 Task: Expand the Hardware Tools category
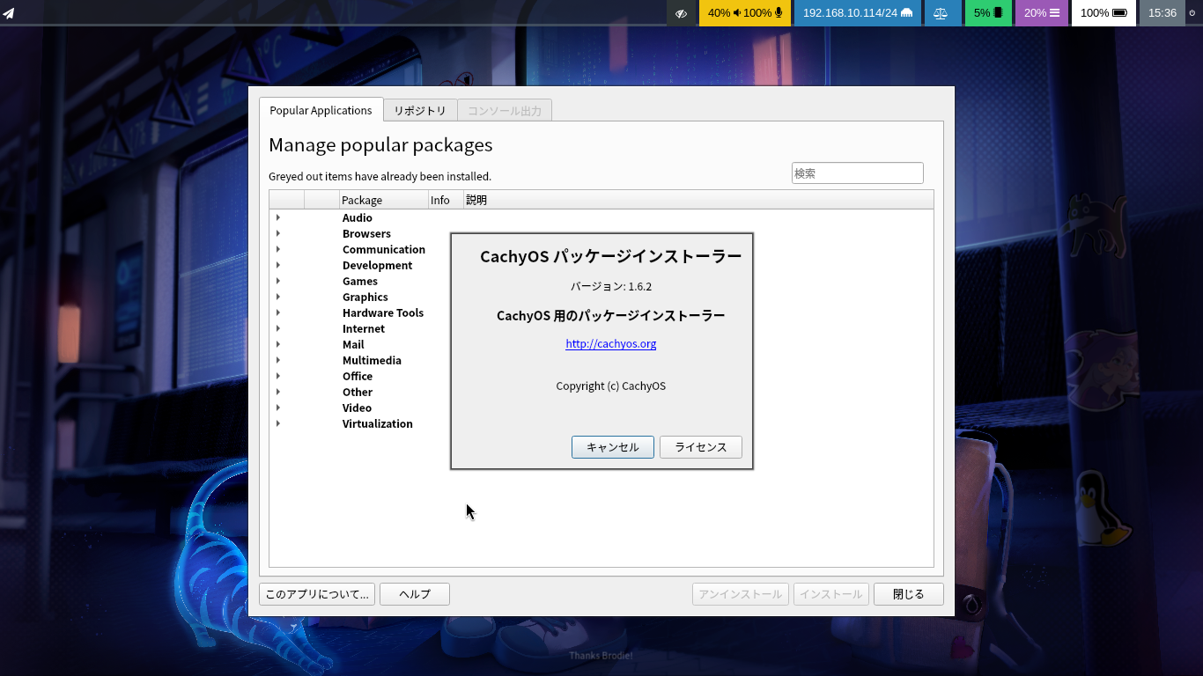point(278,312)
